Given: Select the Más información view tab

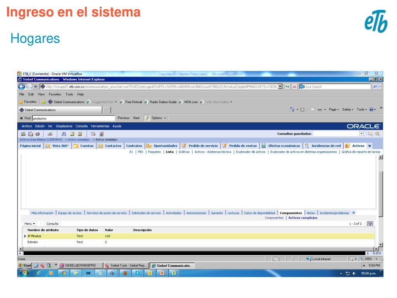Looking at the screenshot, I should [42, 213].
